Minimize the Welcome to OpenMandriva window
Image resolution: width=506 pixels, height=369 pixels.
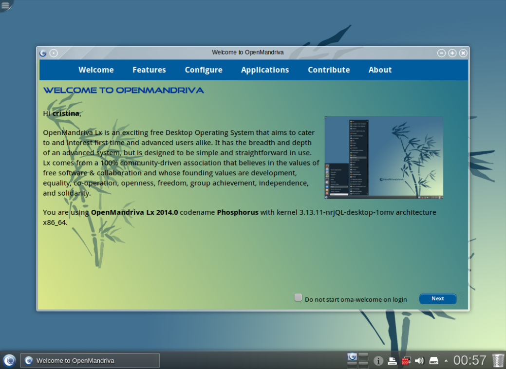[x=441, y=53]
